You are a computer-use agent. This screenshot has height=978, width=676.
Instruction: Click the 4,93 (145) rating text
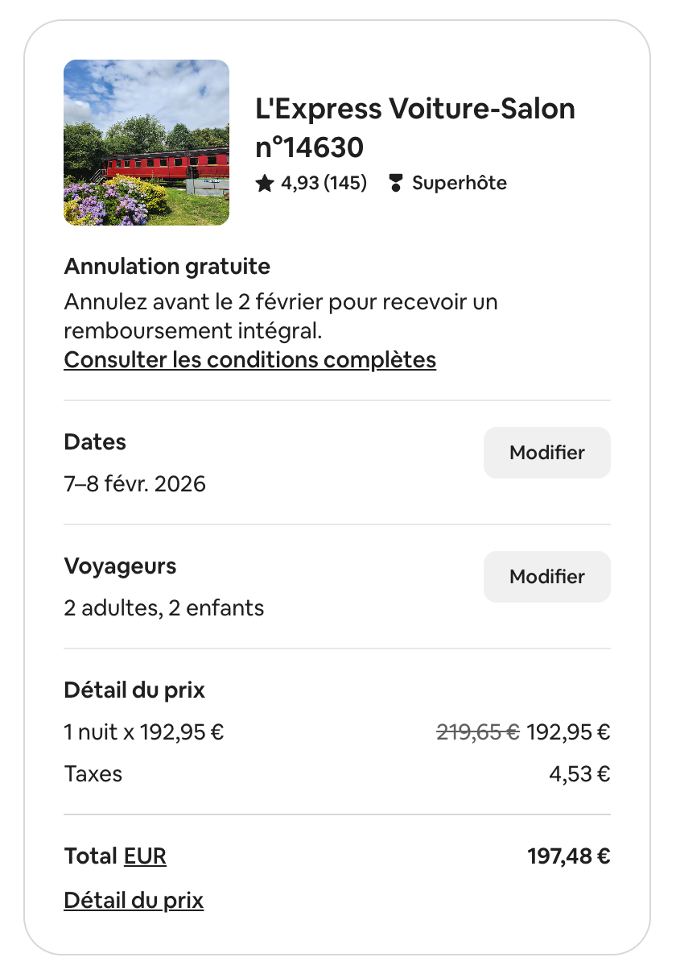point(324,184)
